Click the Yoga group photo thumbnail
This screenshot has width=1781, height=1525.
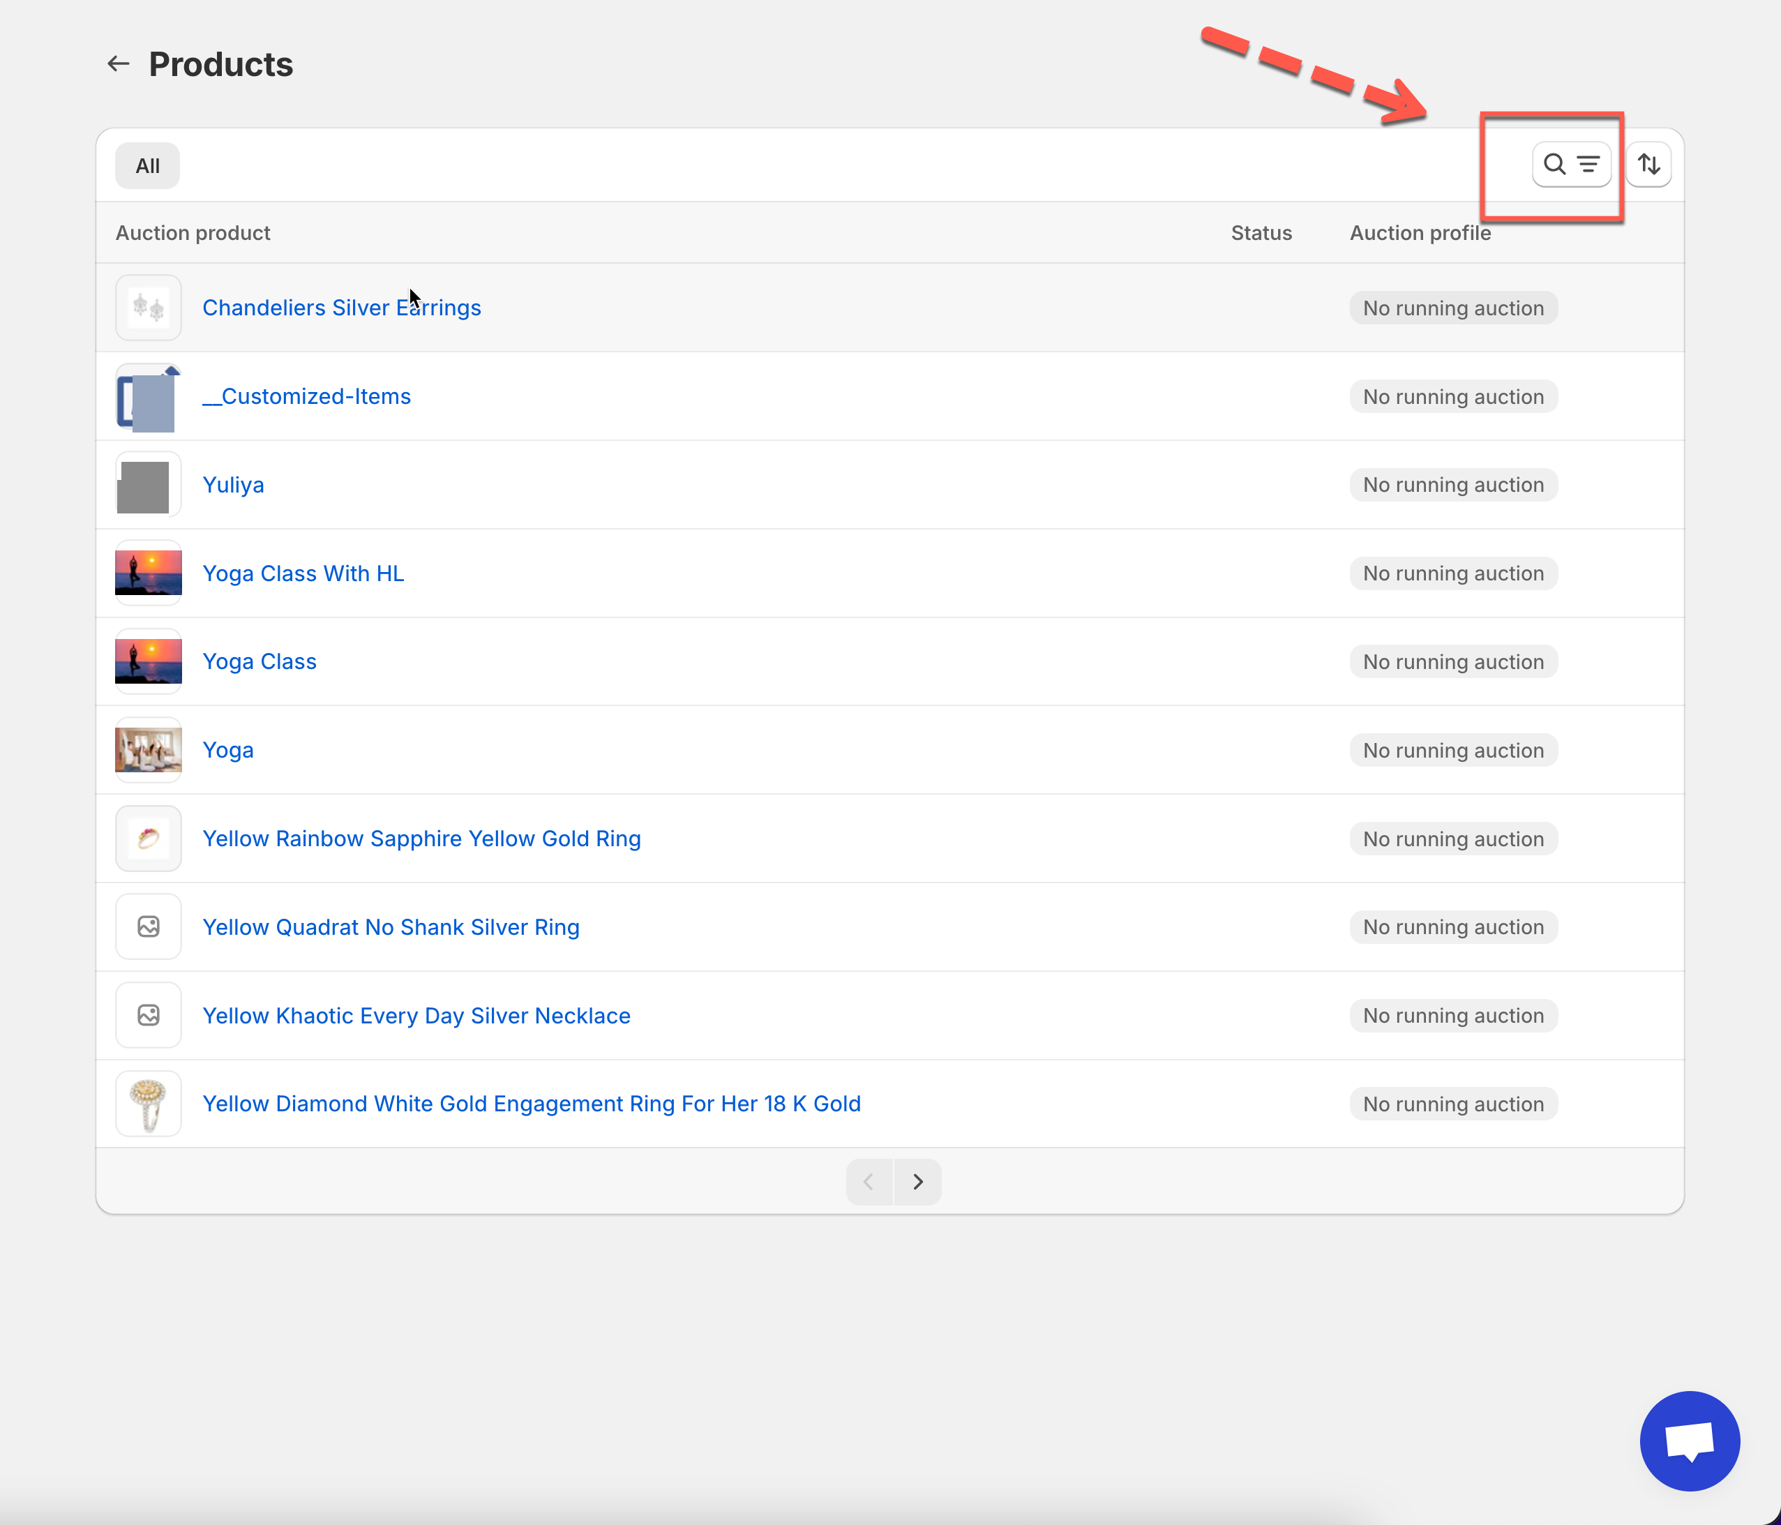pos(149,750)
